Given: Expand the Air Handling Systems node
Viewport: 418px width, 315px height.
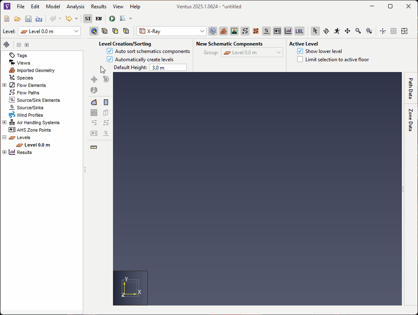Looking at the screenshot, I should click(4, 123).
